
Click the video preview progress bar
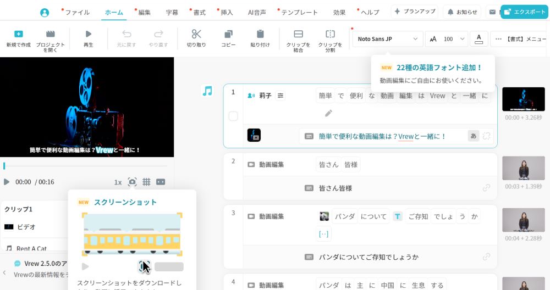(x=85, y=166)
